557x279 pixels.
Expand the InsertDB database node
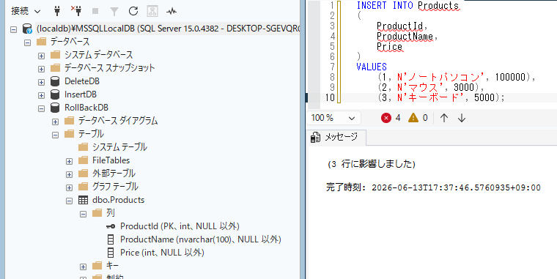click(x=41, y=95)
